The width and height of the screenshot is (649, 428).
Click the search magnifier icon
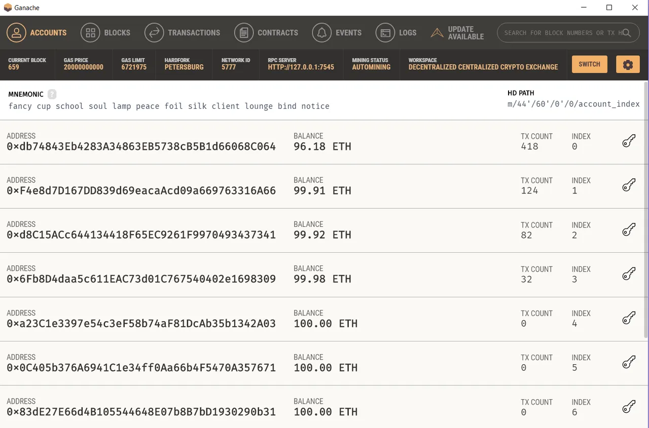(x=627, y=33)
